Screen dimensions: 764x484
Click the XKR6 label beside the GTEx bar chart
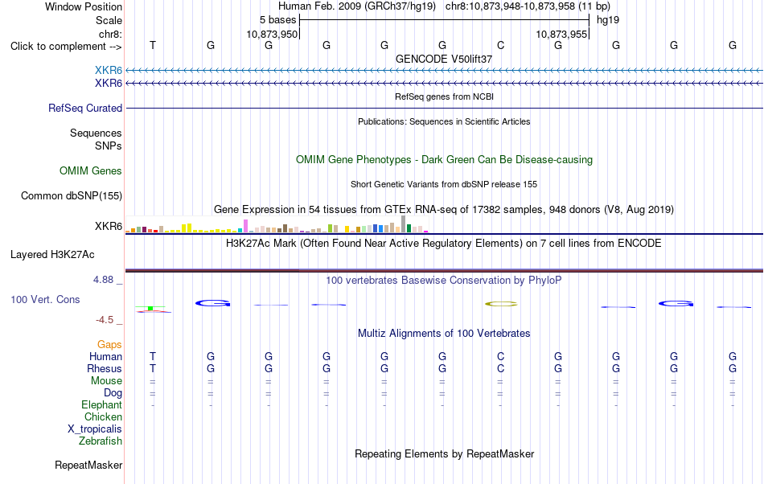point(109,227)
